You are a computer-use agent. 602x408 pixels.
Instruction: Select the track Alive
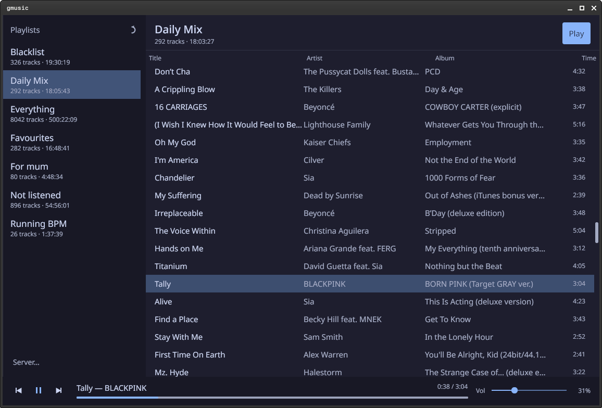(370, 301)
